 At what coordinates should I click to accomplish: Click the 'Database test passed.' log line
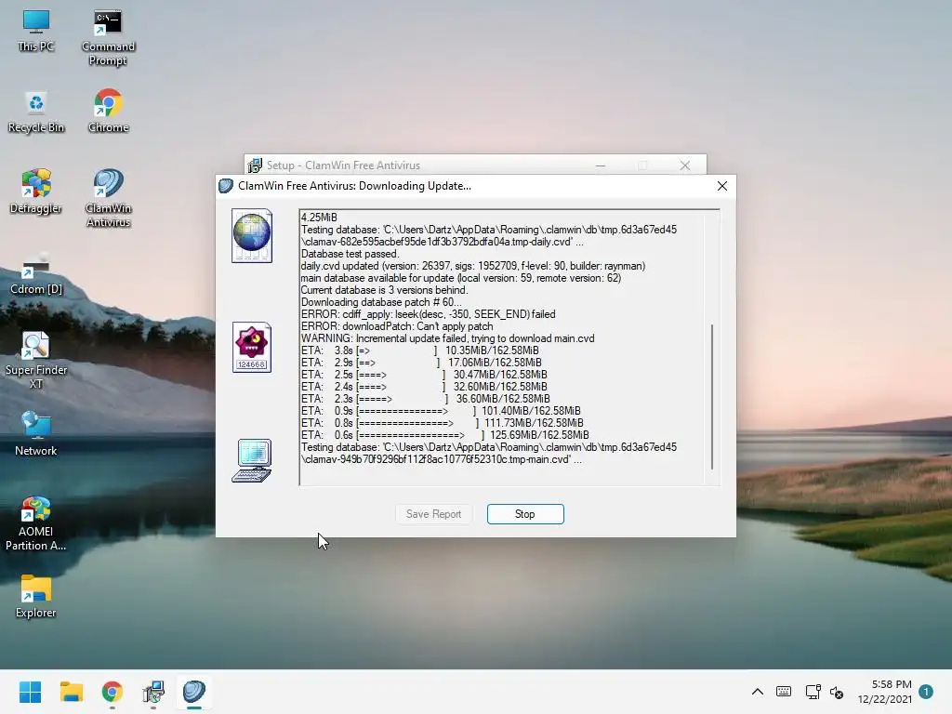(350, 254)
